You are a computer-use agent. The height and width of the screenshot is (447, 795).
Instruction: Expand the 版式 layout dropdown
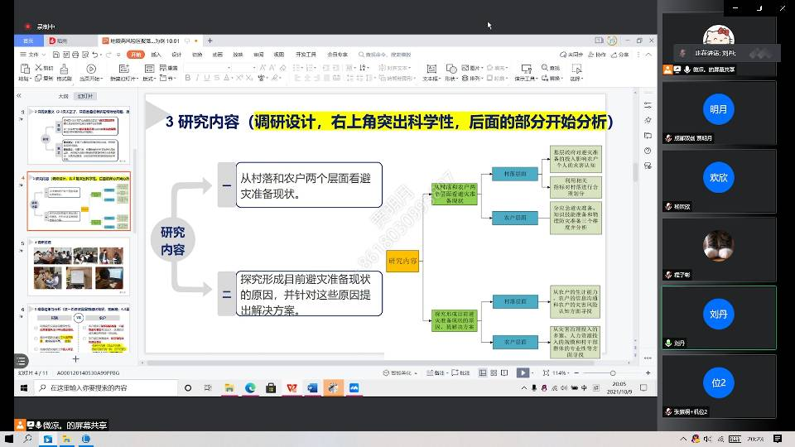pos(149,79)
